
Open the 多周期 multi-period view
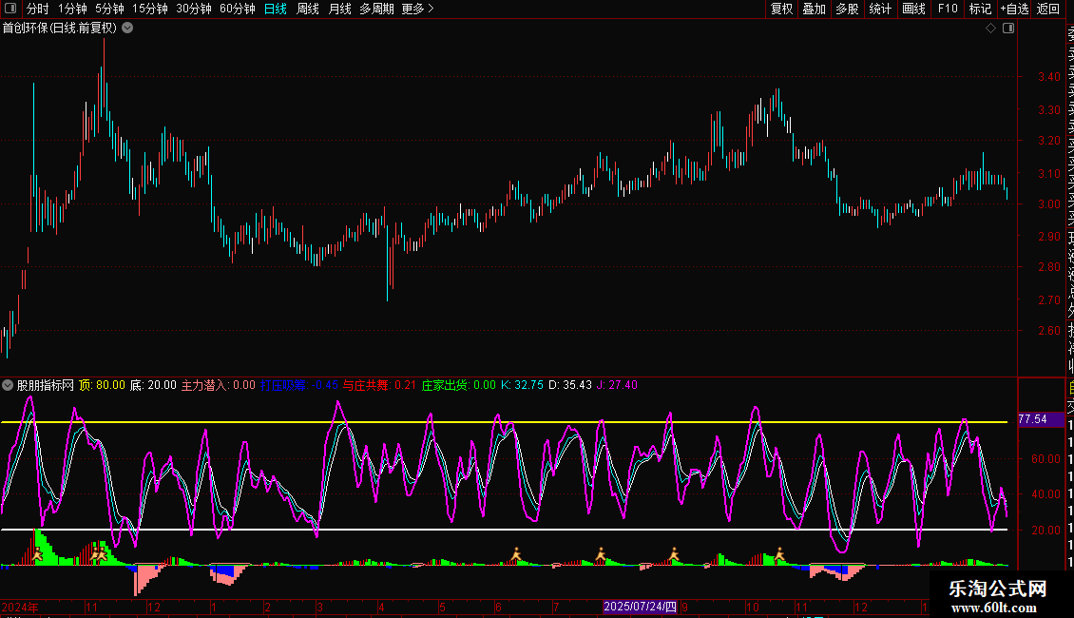[376, 9]
